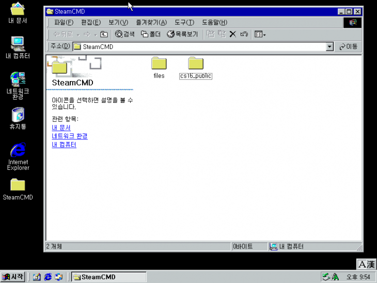The image size is (377, 283).
Task: Open the Views dropdown button
Action: click(x=260, y=34)
